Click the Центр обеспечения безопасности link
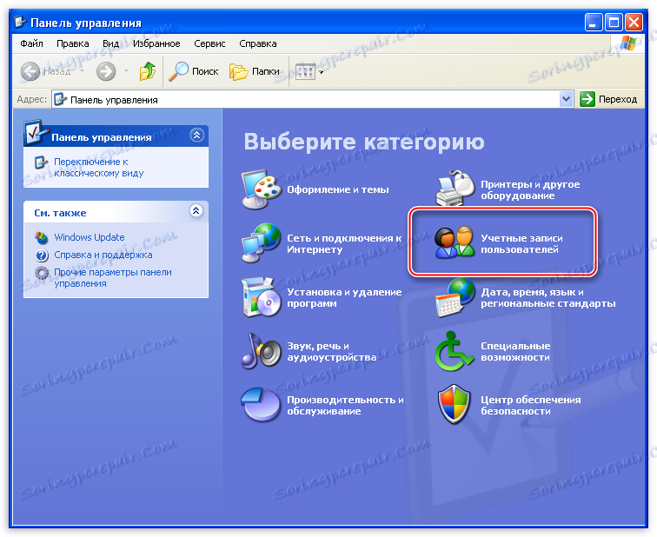The image size is (657, 537). coord(530,406)
